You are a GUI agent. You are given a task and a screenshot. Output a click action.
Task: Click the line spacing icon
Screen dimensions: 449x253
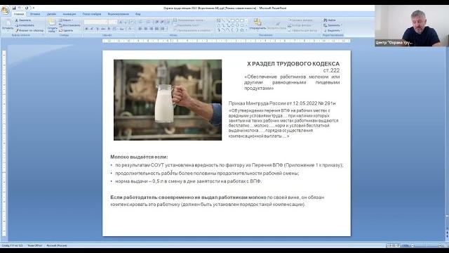[168, 22]
